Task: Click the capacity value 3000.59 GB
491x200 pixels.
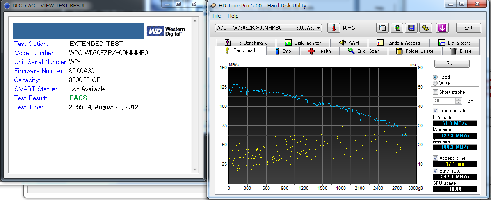Action: tap(85, 80)
